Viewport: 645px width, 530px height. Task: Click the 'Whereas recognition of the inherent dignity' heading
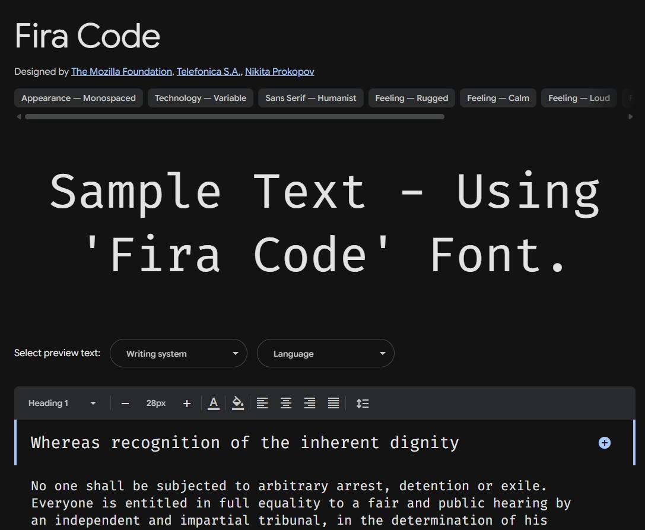(244, 443)
